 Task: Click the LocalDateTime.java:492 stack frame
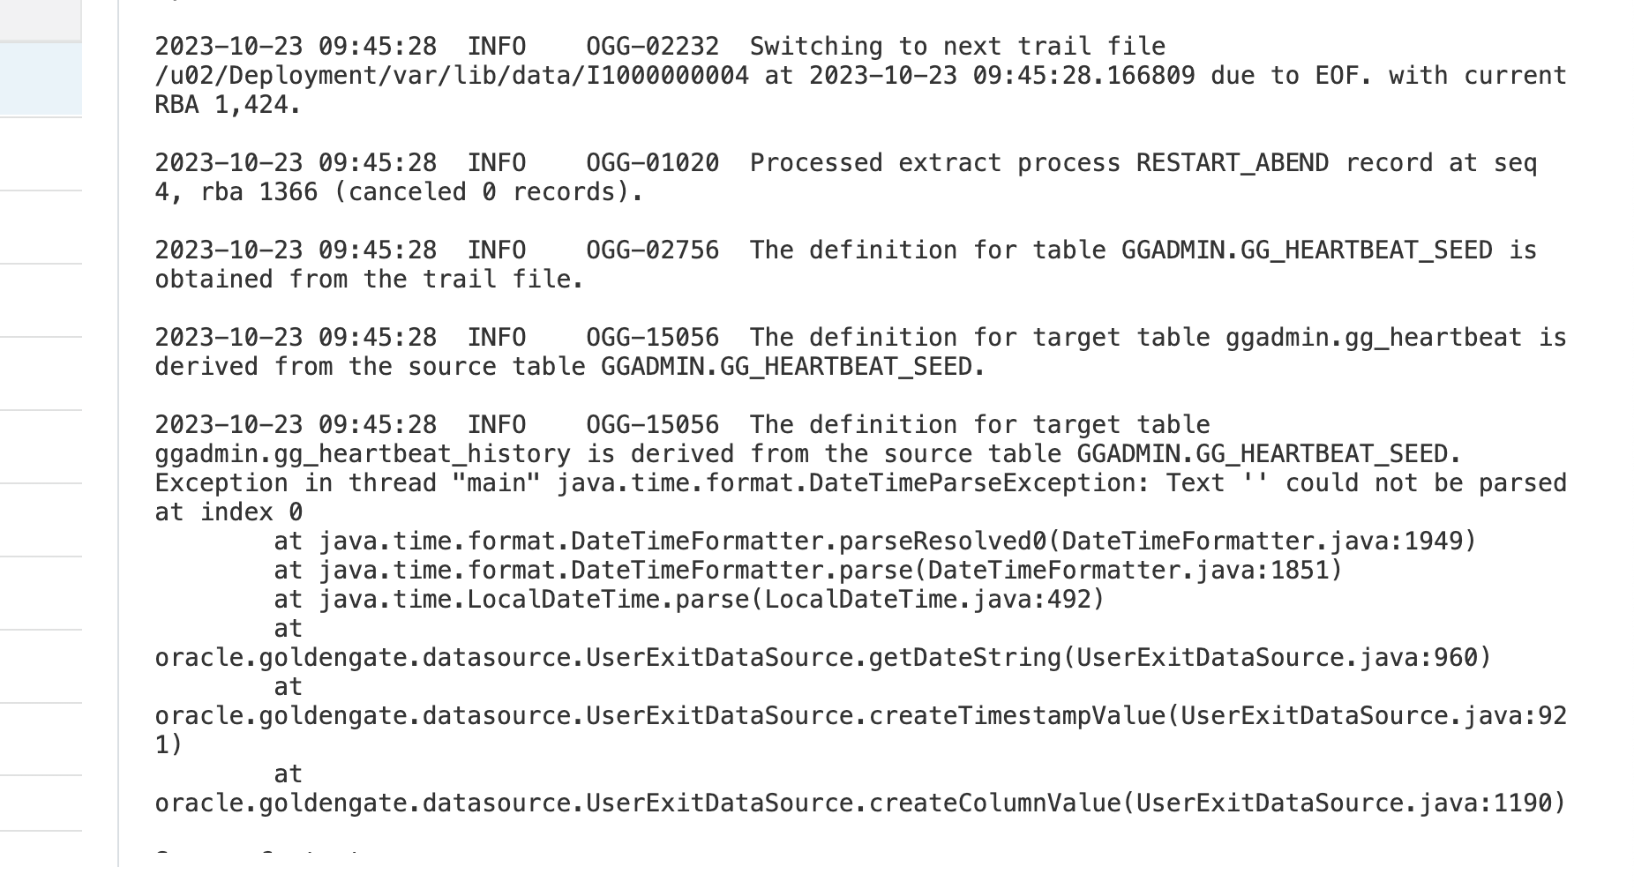[x=933, y=600]
